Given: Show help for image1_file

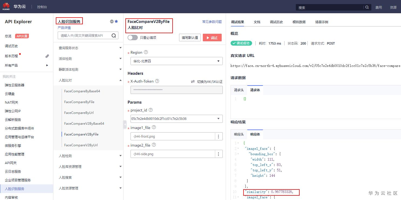Looking at the screenshot, I should click(154, 127).
